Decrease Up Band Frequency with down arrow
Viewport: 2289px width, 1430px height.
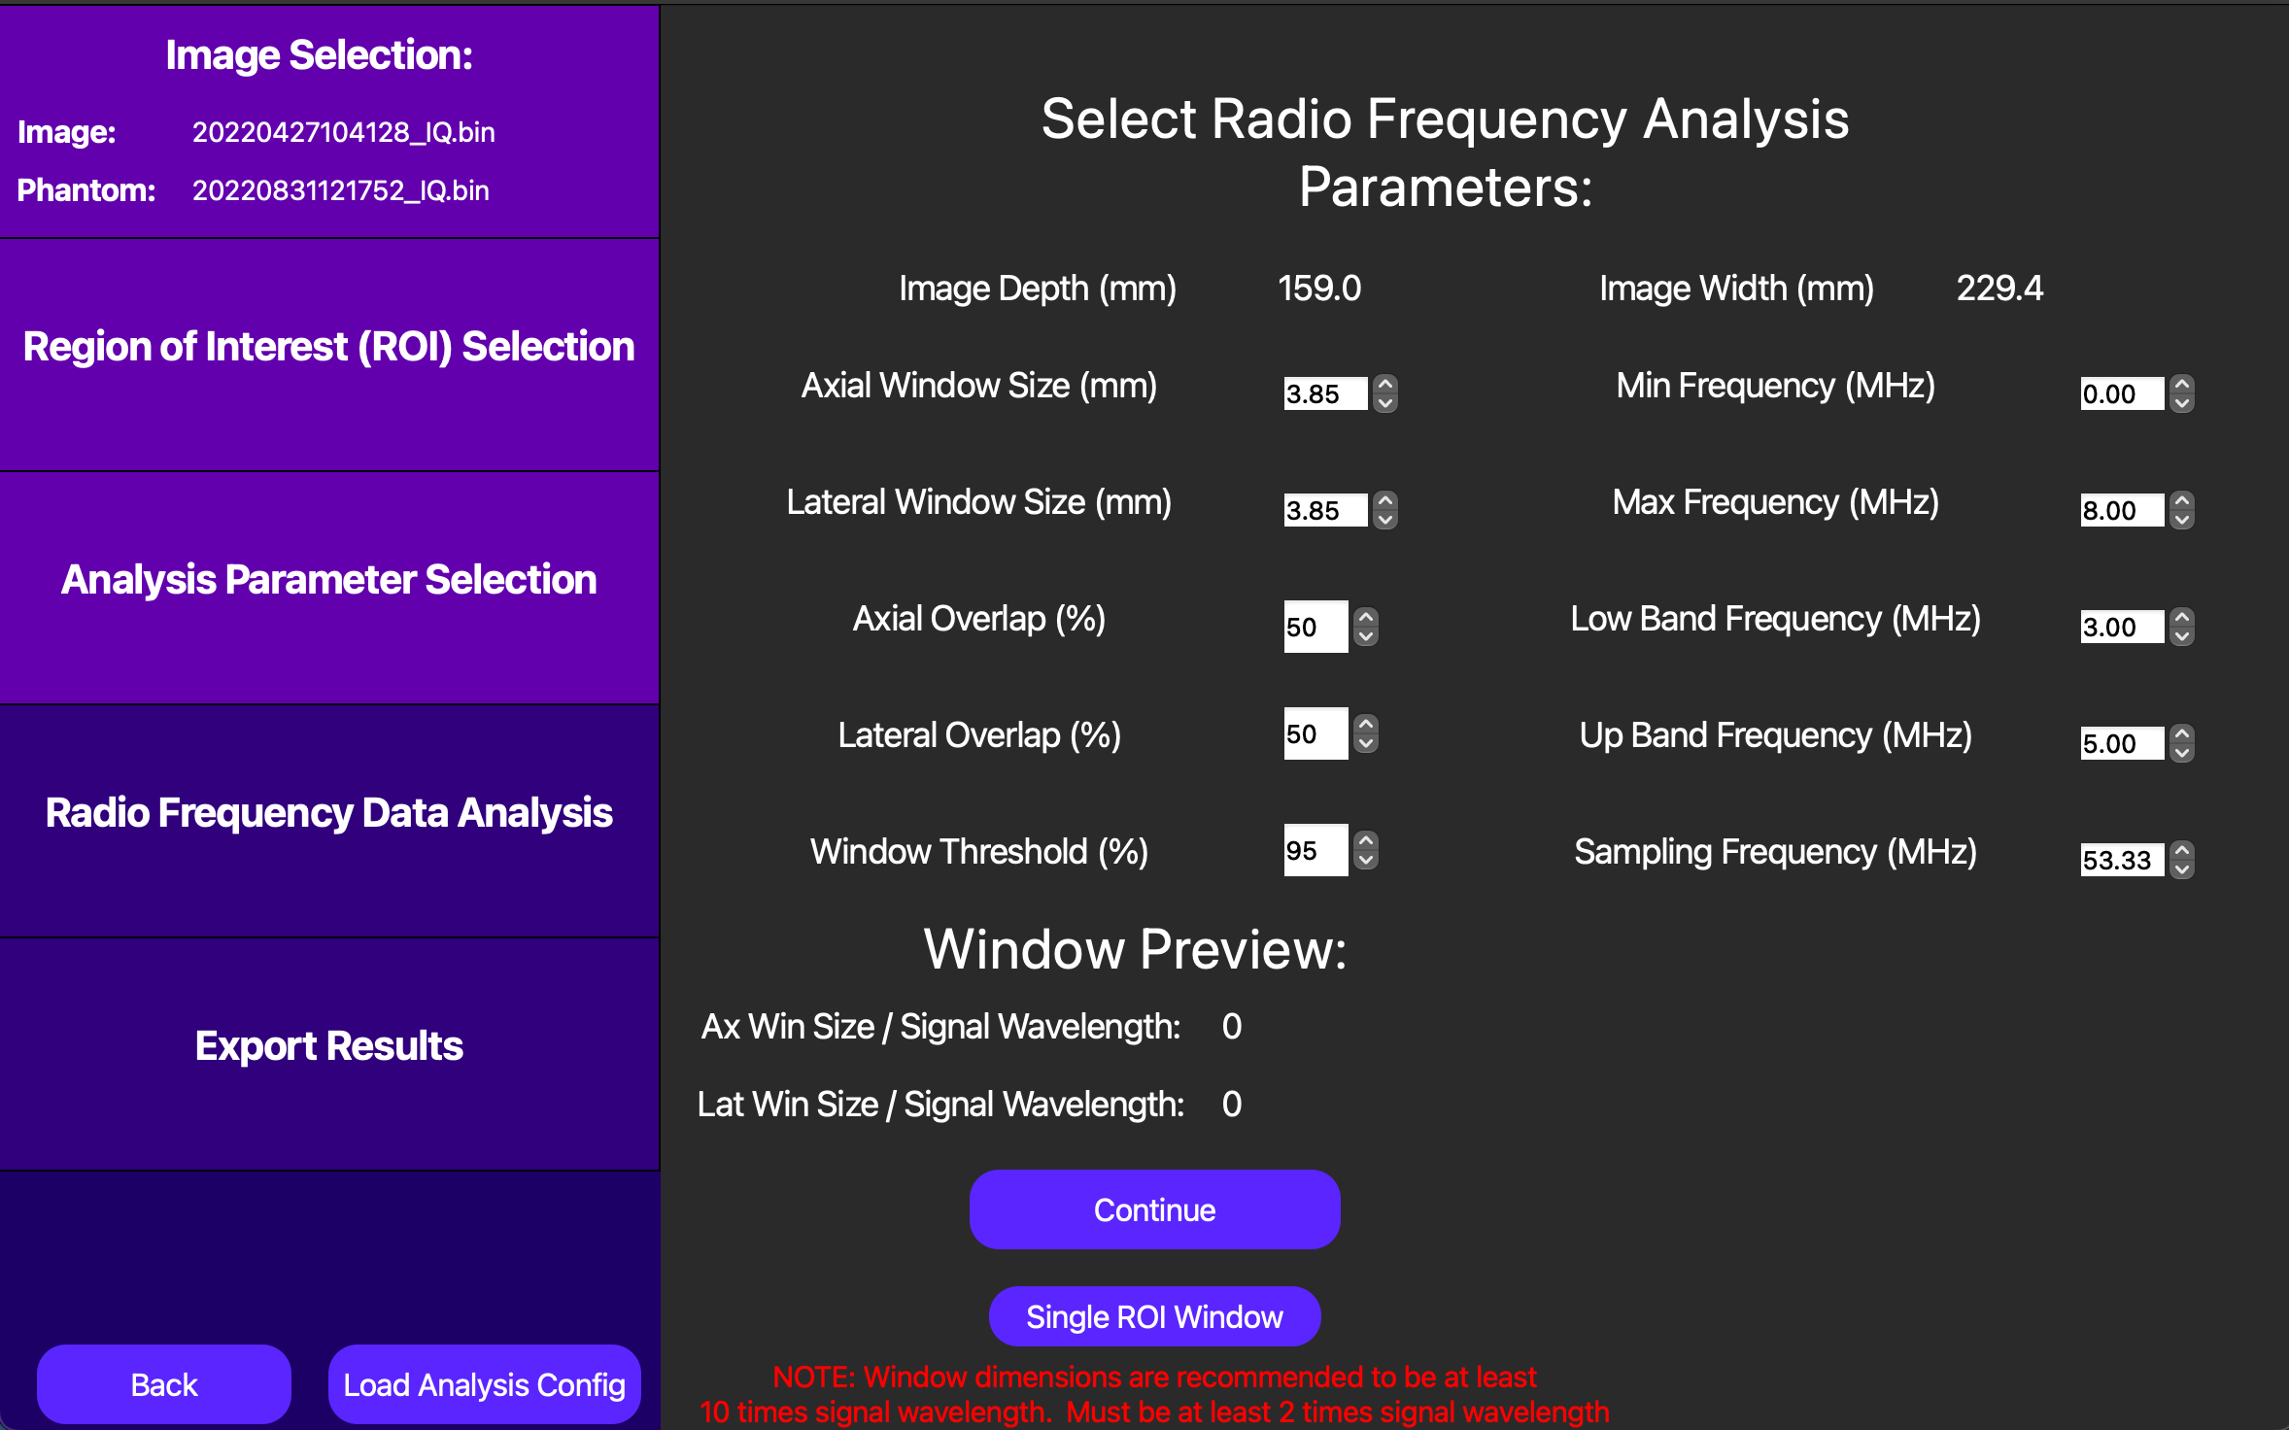(x=2182, y=752)
